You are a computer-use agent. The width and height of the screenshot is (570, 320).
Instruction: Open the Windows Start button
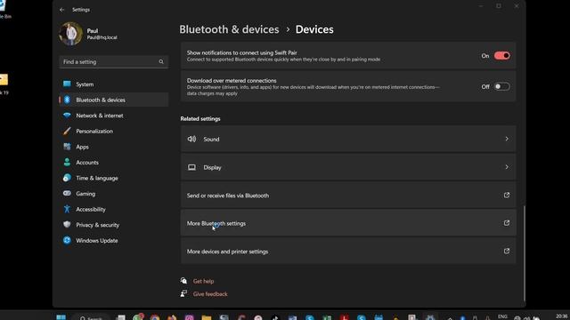(61, 317)
